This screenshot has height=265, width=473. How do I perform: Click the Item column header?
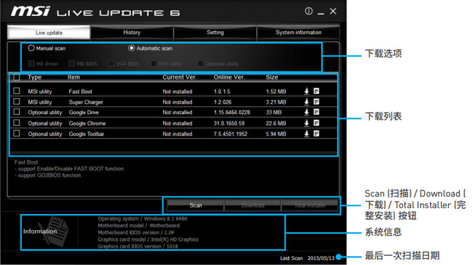click(73, 77)
